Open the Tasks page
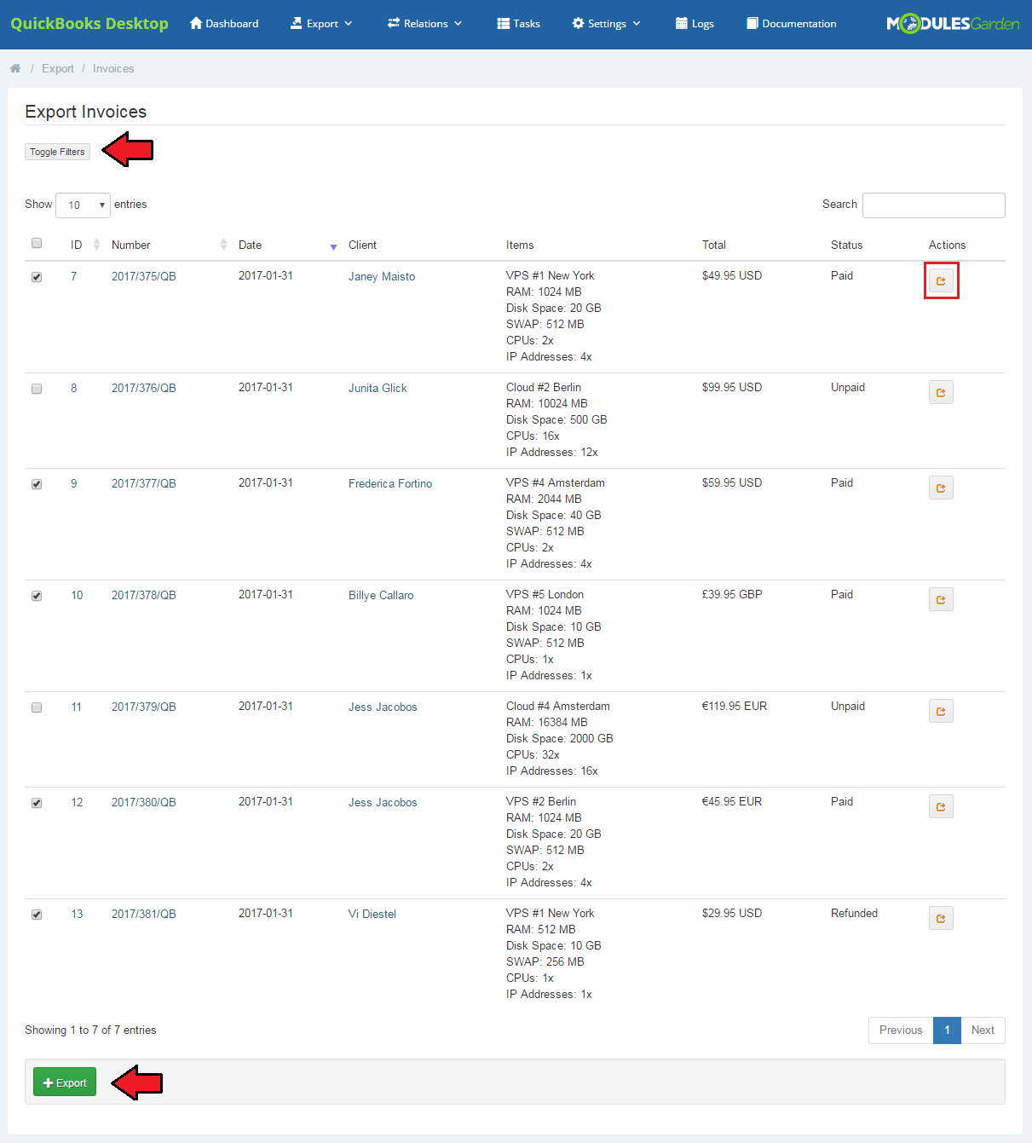The width and height of the screenshot is (1032, 1143). (x=519, y=24)
